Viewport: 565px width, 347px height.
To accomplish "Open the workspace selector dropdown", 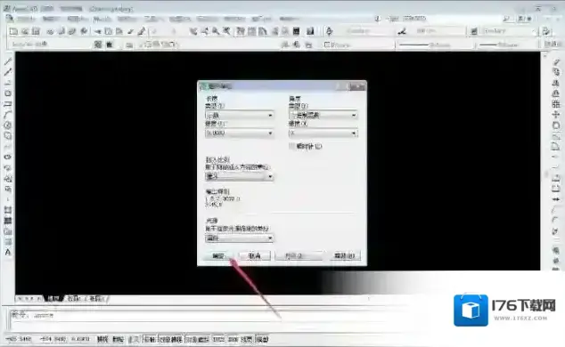I will [49, 44].
